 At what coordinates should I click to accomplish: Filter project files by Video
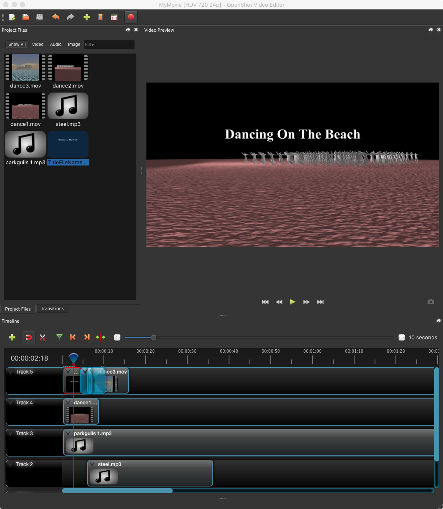(x=38, y=44)
